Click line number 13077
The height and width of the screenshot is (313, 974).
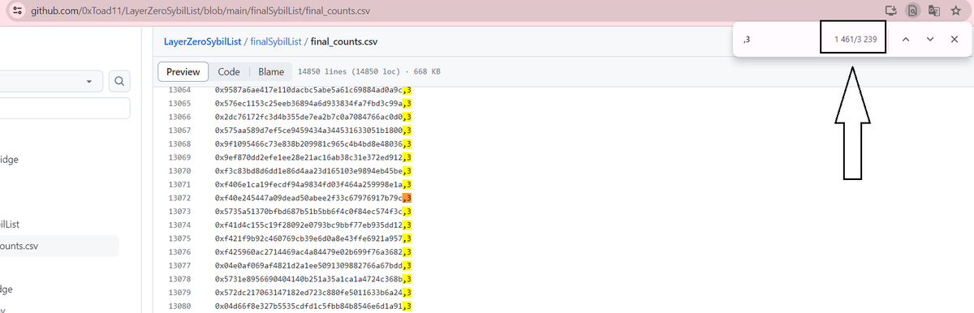point(179,265)
